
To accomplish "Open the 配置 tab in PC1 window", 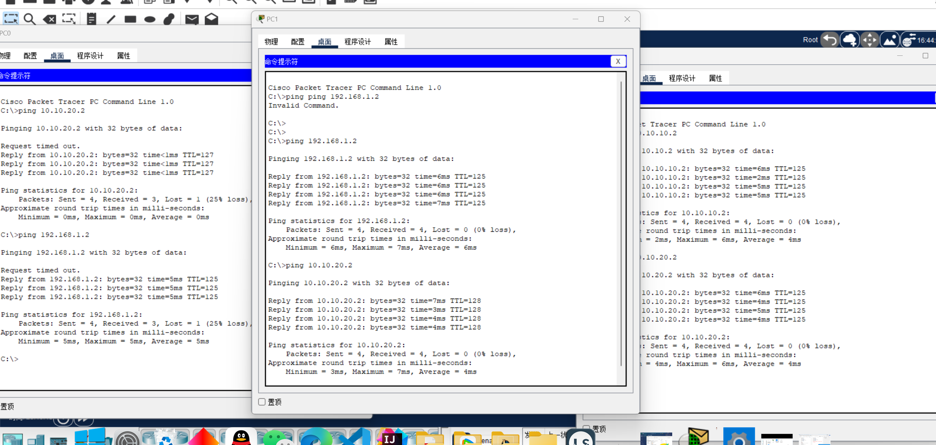I will coord(297,42).
